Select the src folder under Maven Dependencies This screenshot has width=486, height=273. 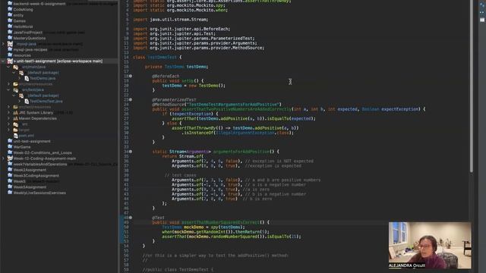coord(25,124)
